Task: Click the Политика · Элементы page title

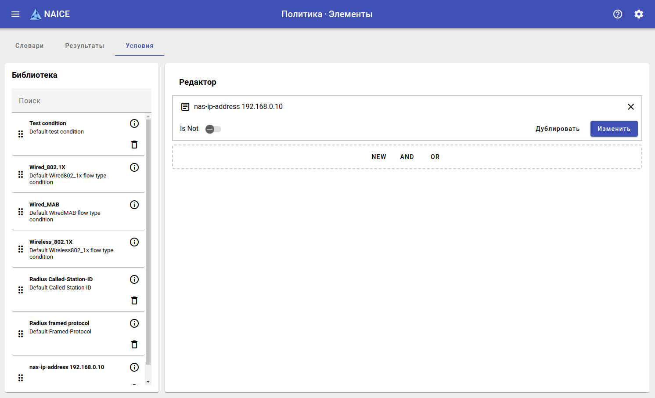Action: point(327,14)
